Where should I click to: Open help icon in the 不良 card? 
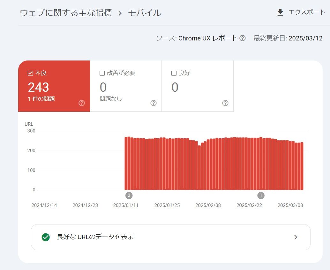(82, 103)
